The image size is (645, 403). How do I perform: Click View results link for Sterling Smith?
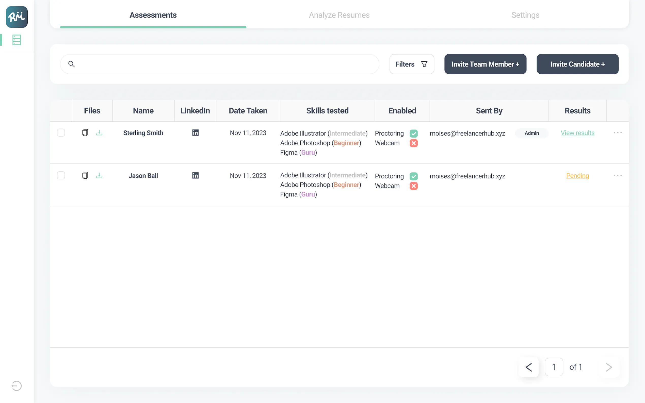click(577, 133)
